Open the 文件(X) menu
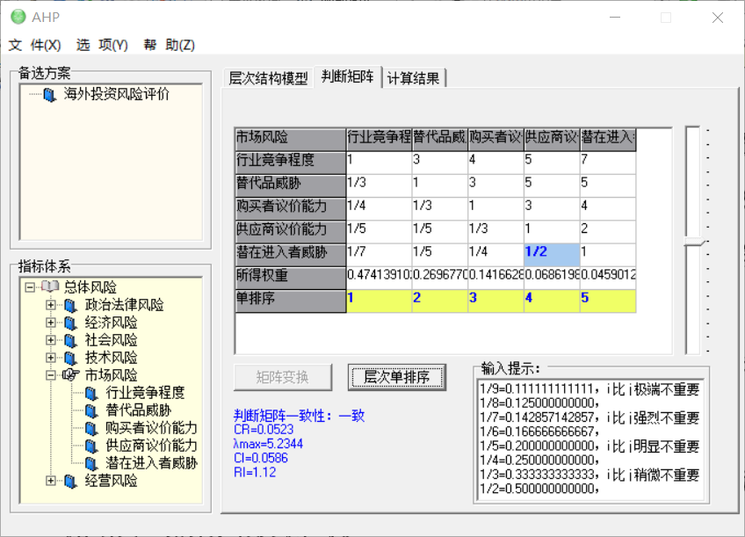Screen dimensions: 745x537 [35, 45]
